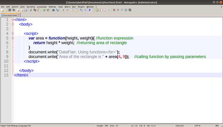Copy selection with the Copy toolbar icon

click(35, 10)
